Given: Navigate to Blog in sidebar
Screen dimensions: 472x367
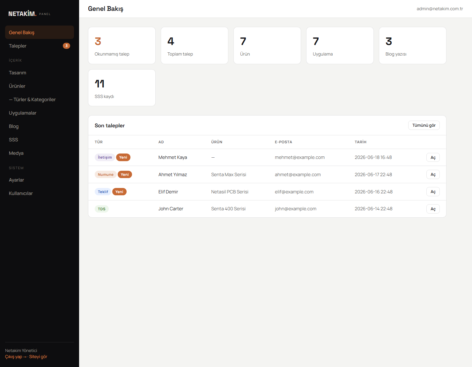Looking at the screenshot, I should pos(40,126).
